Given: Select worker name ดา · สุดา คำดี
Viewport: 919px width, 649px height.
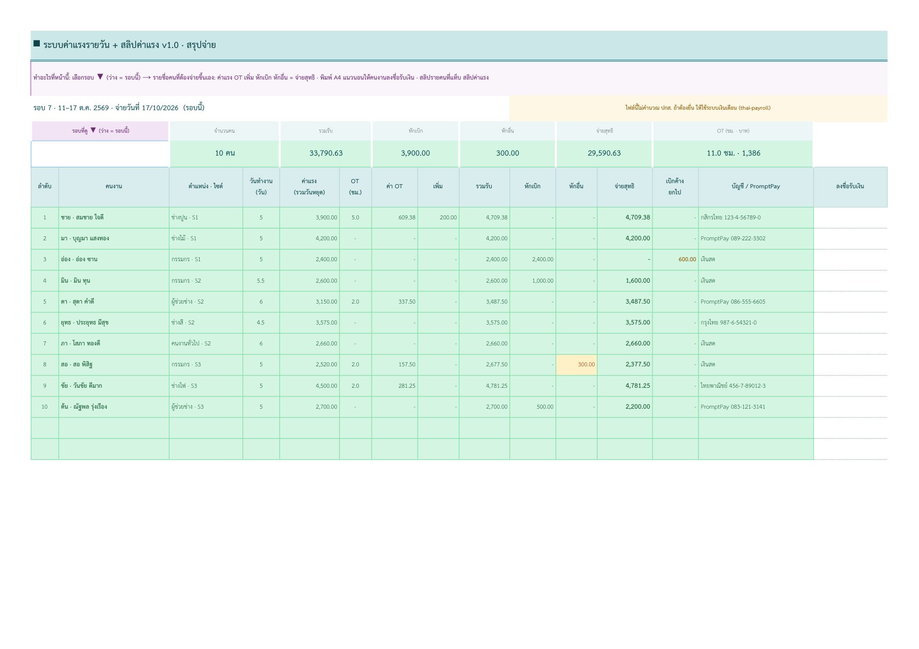Looking at the screenshot, I should (114, 302).
